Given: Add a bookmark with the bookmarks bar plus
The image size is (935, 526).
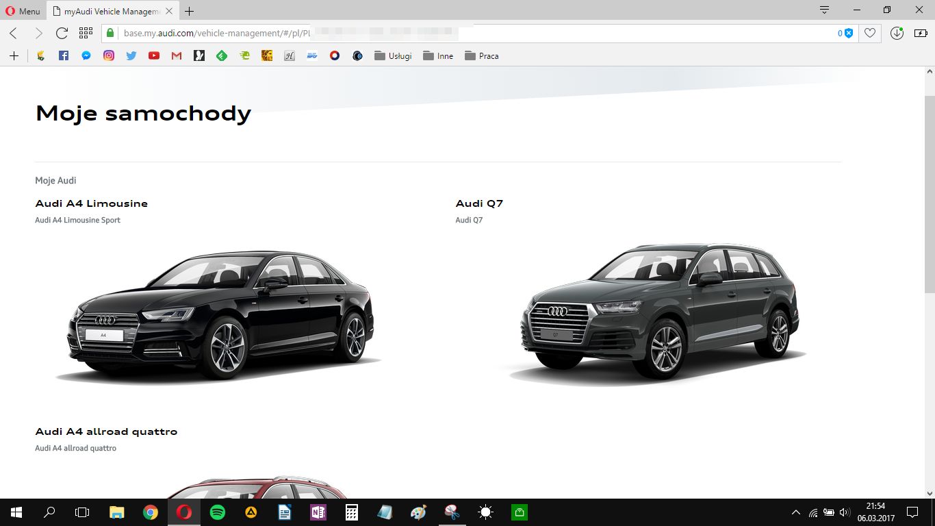Looking at the screenshot, I should pyautogui.click(x=14, y=56).
